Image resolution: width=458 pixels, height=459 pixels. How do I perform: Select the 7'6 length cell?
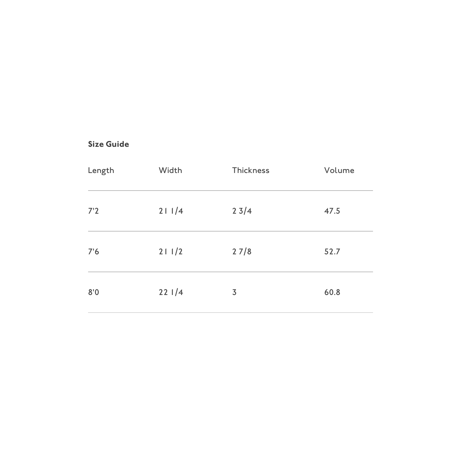[93, 252]
